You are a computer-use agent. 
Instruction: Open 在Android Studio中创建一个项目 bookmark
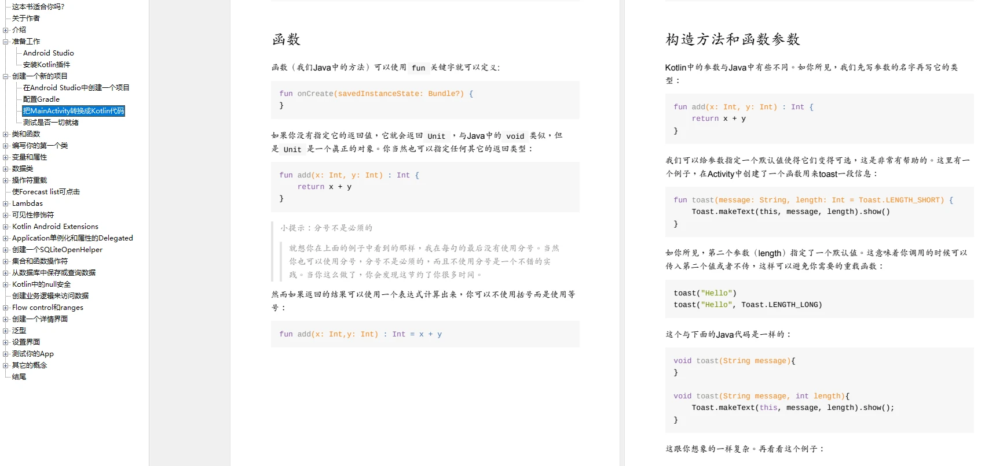[x=76, y=88]
